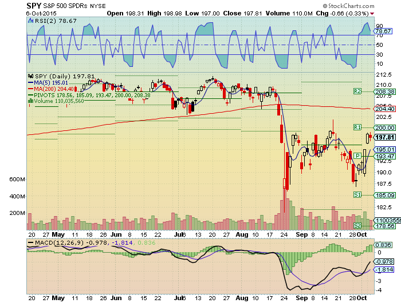Click the -0.978 MACD axis tag
The image size is (401, 303).
384,262
